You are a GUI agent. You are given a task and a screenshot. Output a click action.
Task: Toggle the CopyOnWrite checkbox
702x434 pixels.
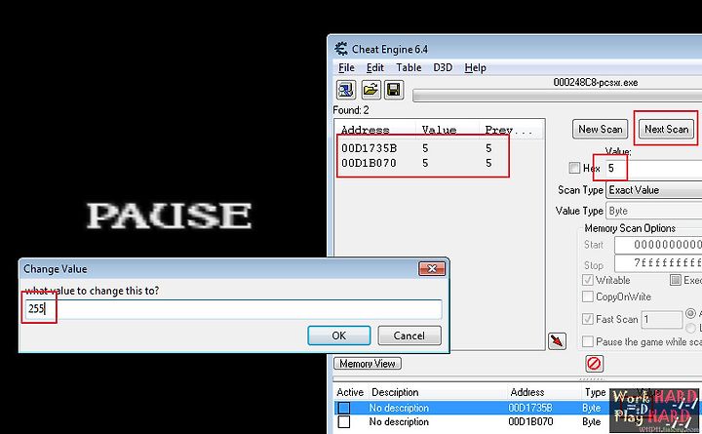[x=587, y=296]
